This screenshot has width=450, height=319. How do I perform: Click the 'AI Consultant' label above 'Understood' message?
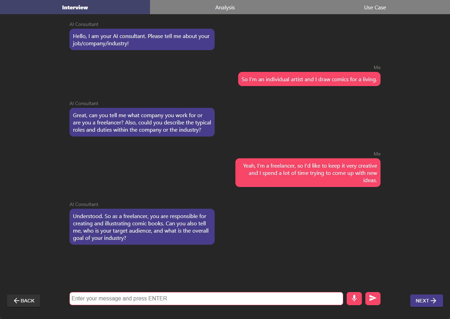click(84, 204)
